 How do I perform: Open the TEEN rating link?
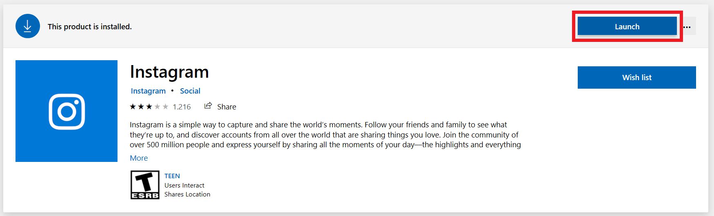tap(172, 176)
